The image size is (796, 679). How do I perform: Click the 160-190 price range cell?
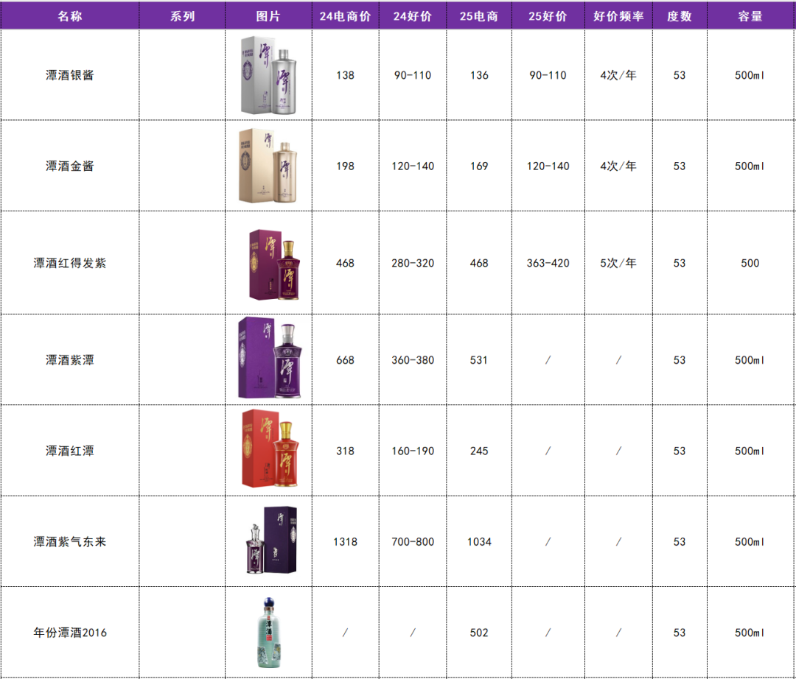coord(413,450)
